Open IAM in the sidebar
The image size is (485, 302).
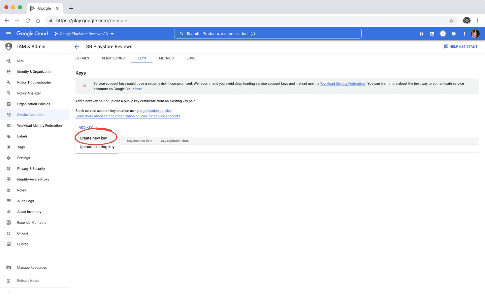tap(34, 61)
